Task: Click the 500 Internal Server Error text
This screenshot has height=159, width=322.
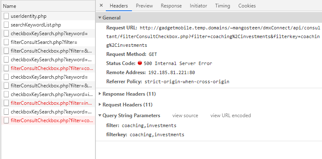Action: (x=178, y=63)
